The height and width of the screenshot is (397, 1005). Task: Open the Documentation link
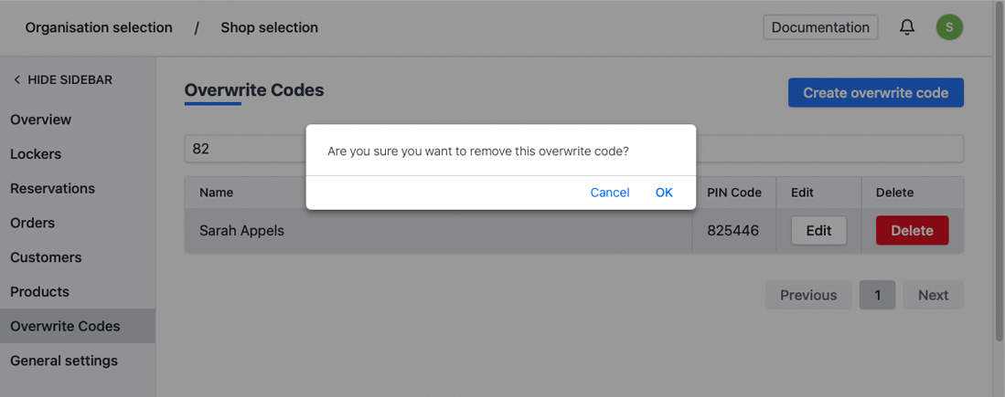pyautogui.click(x=820, y=27)
